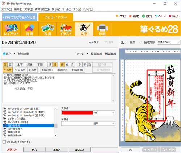Open the 編集(E) menu
Screen dimensions: 181x153
tap(18, 9)
